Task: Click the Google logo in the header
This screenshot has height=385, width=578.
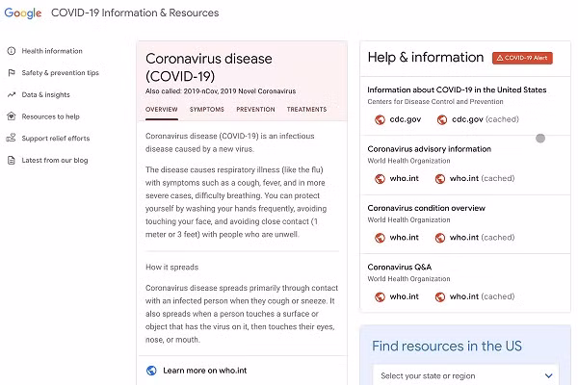Action: tap(22, 13)
